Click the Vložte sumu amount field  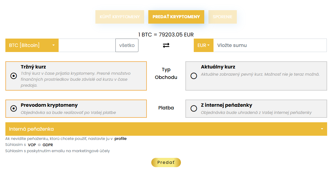270,45
